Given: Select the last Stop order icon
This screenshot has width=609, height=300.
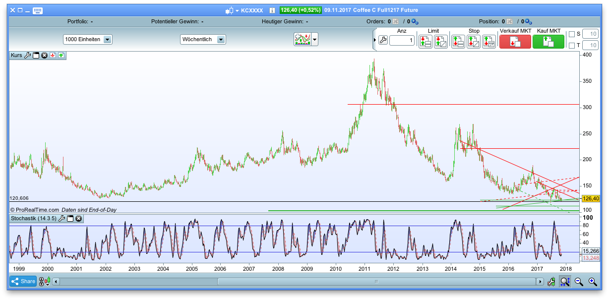Looking at the screenshot, I should click(x=488, y=41).
